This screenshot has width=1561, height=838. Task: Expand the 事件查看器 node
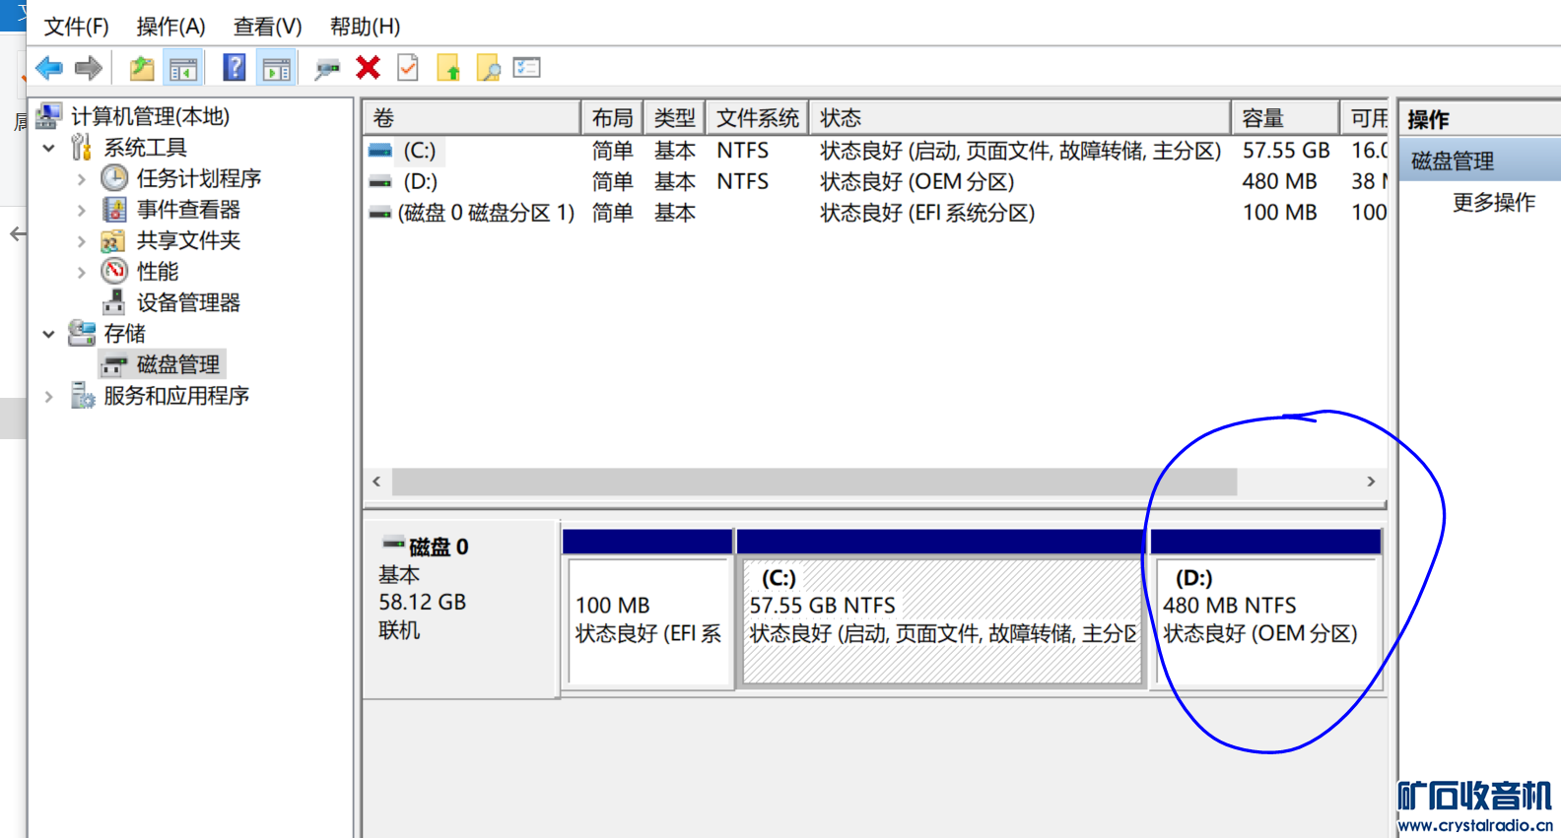click(81, 210)
